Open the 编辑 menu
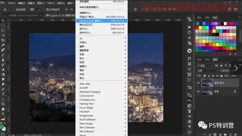Screen dimensions: 242x136 (21, 3)
